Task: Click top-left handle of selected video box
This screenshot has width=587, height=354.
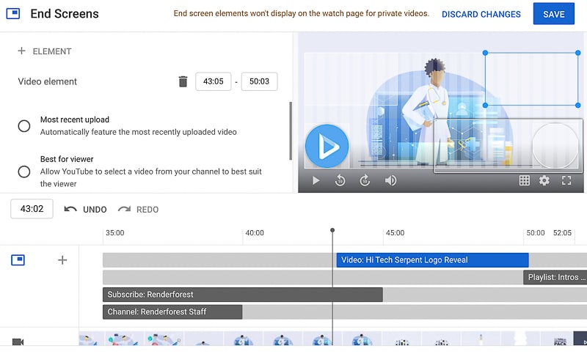Action: point(485,53)
